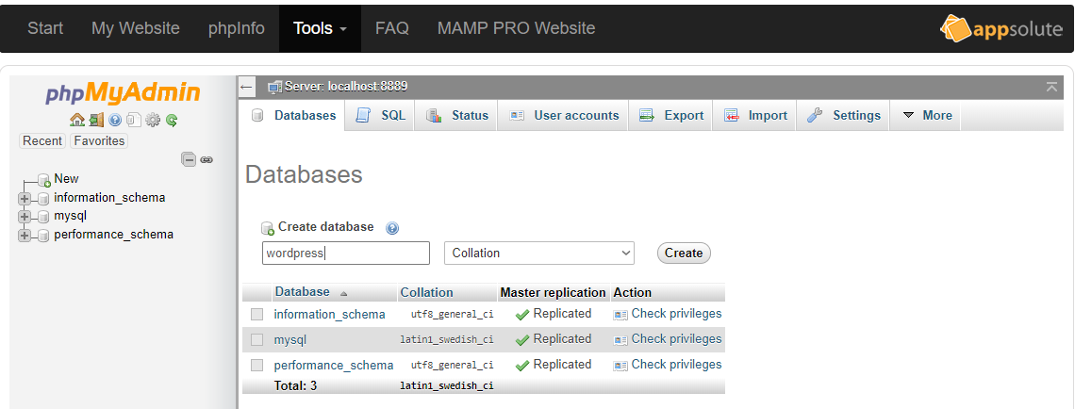Click the New database icon in tree
The width and height of the screenshot is (1075, 409).
[x=44, y=180]
